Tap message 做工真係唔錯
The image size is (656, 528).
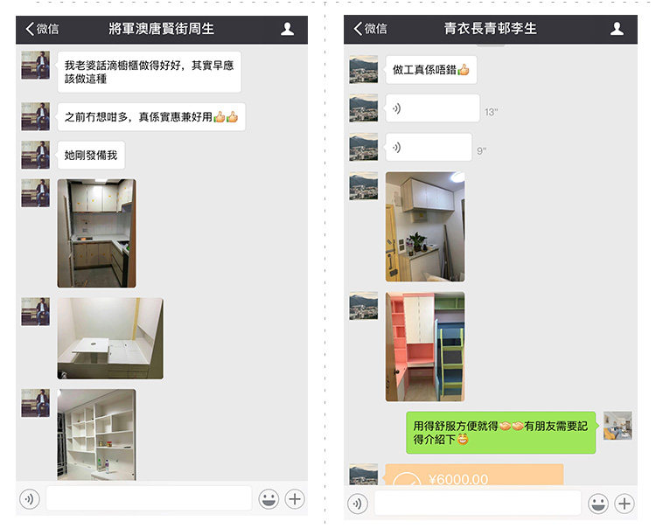click(431, 70)
